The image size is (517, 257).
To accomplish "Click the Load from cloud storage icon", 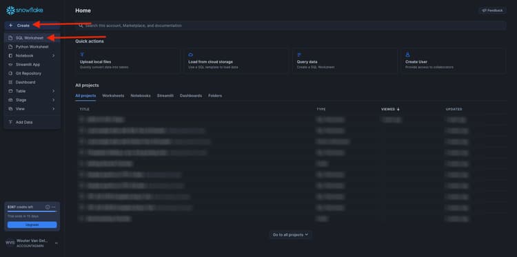I will pos(190,54).
